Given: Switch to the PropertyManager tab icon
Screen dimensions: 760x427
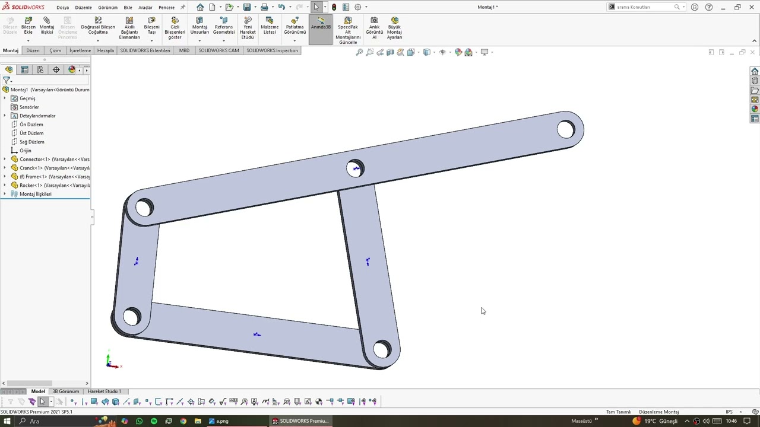Looking at the screenshot, I should (x=24, y=69).
